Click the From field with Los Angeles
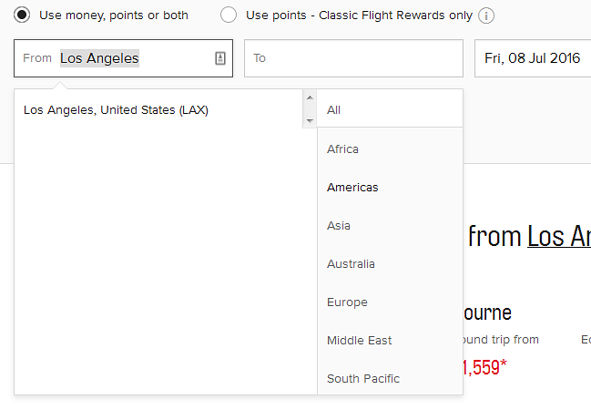 click(x=123, y=58)
